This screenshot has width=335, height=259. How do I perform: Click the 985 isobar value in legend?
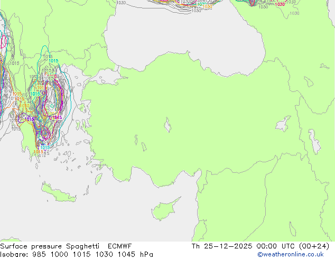(x=39, y=254)
